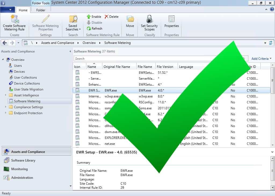Select the w3wp.exe 8.0.* rule row
This screenshot has width=275, height=196.
172,96
